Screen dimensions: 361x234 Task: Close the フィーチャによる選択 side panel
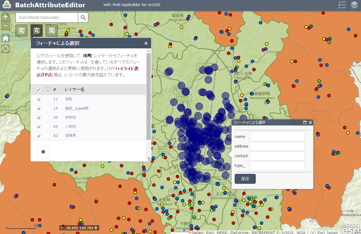tap(146, 43)
